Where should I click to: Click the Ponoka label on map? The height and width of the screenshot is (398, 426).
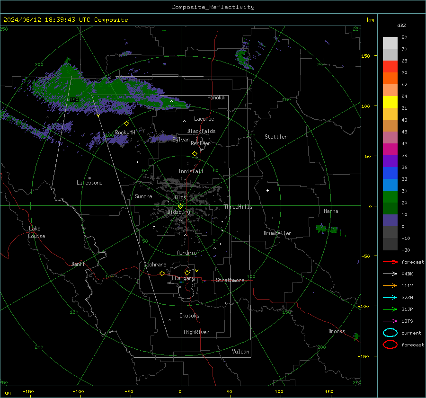tap(216, 97)
